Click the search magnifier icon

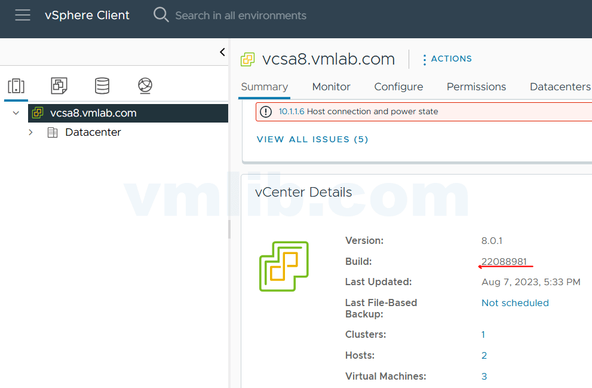(161, 15)
